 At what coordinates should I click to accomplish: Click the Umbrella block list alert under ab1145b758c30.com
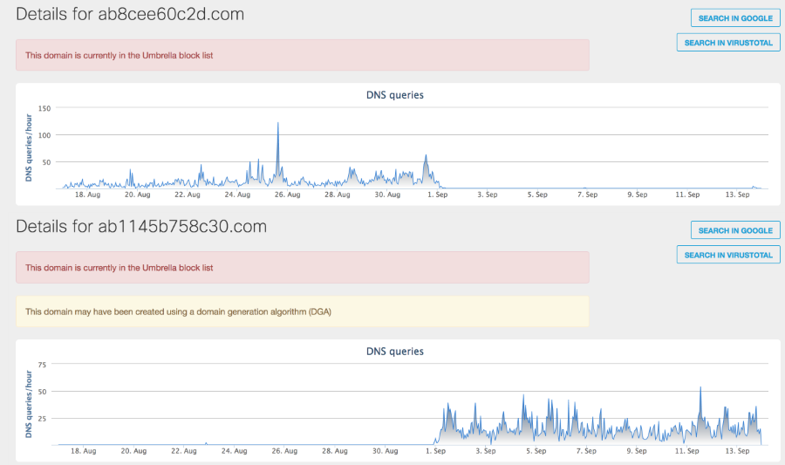(302, 268)
